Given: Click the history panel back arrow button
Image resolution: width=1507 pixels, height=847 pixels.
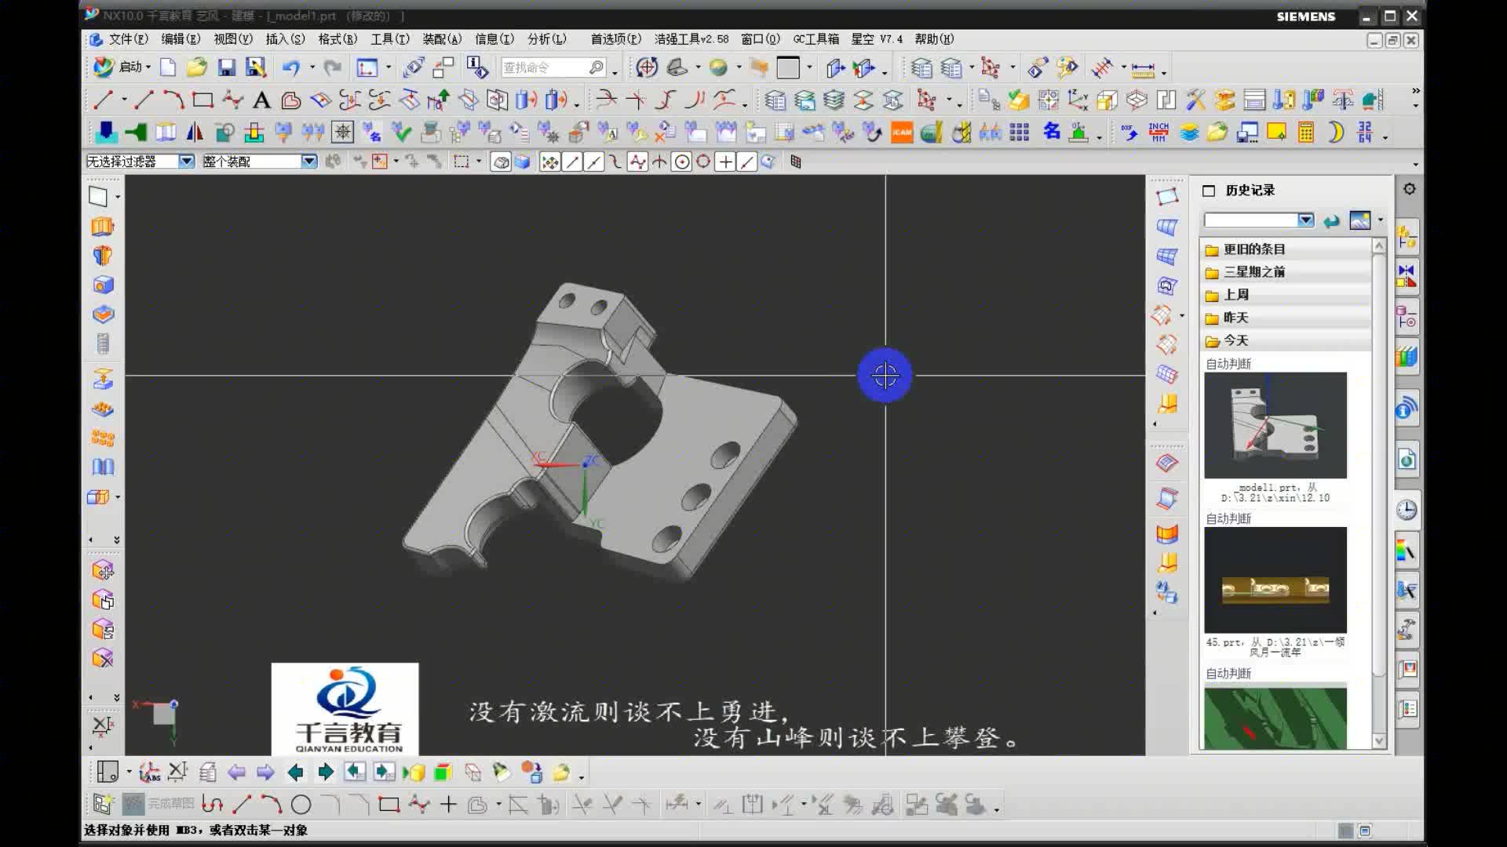Looking at the screenshot, I should click(1331, 221).
